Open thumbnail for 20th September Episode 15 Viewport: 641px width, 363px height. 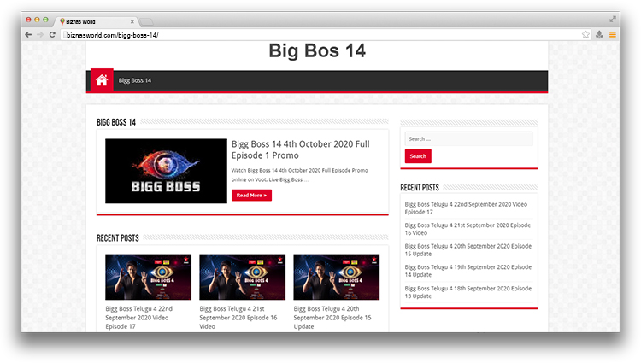click(337, 277)
